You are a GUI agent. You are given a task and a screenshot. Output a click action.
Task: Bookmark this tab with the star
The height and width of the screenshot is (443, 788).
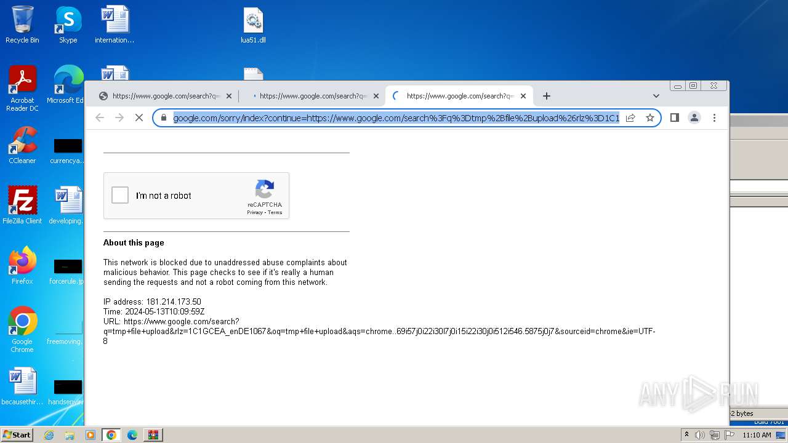tap(649, 118)
